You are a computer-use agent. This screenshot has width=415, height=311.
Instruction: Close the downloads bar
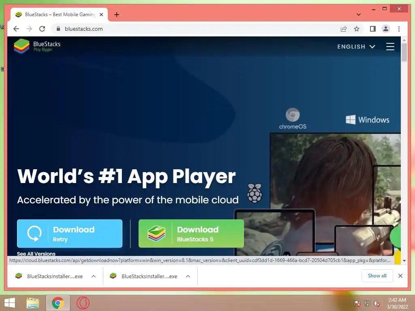coord(400,276)
